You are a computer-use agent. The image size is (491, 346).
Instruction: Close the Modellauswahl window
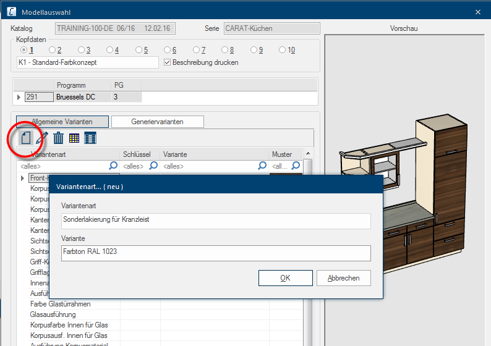point(478,12)
